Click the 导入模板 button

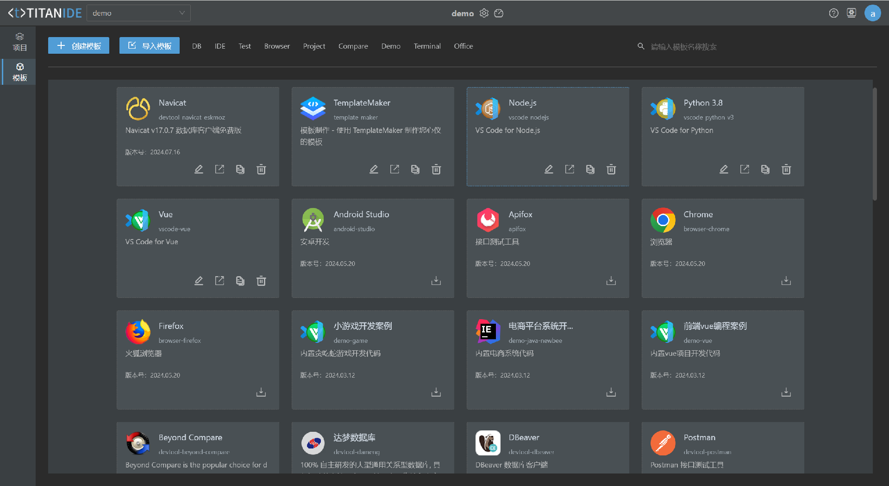(150, 46)
